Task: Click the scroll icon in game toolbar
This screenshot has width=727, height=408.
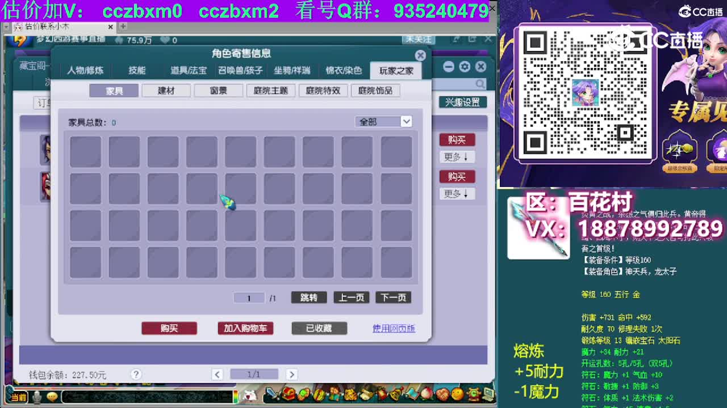Action: click(x=366, y=394)
